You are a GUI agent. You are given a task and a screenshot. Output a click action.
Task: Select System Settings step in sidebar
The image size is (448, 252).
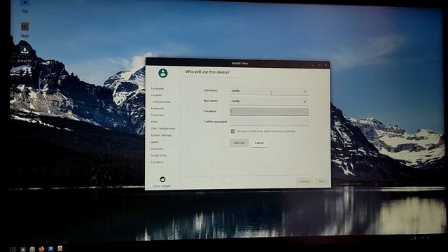pos(161,135)
